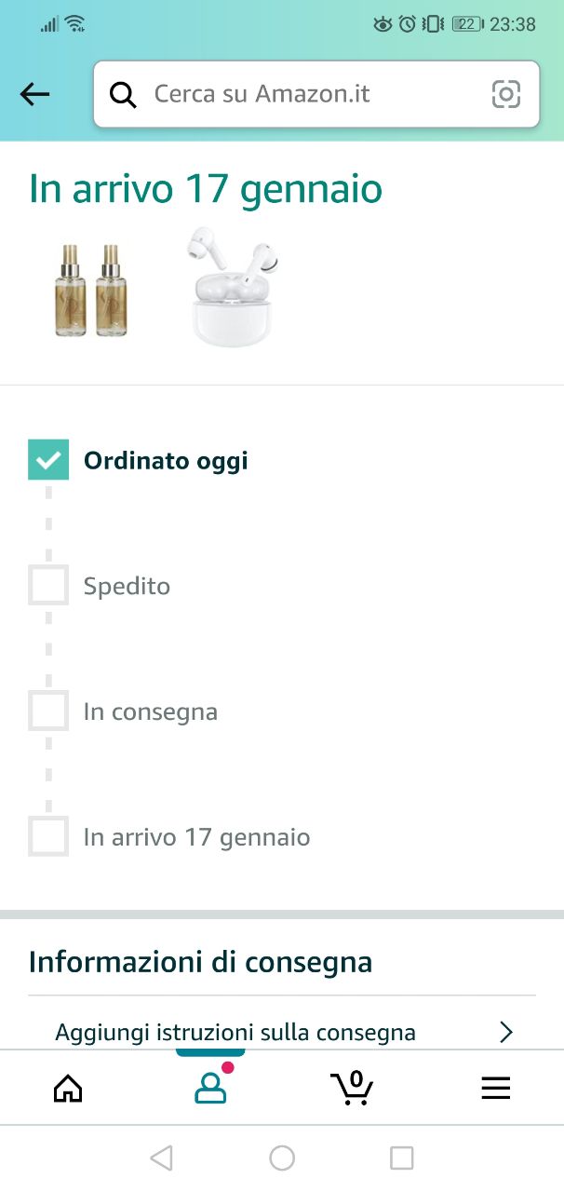This screenshot has width=564, height=1192.
Task: Open the shopping cart icon
Action: (352, 1087)
